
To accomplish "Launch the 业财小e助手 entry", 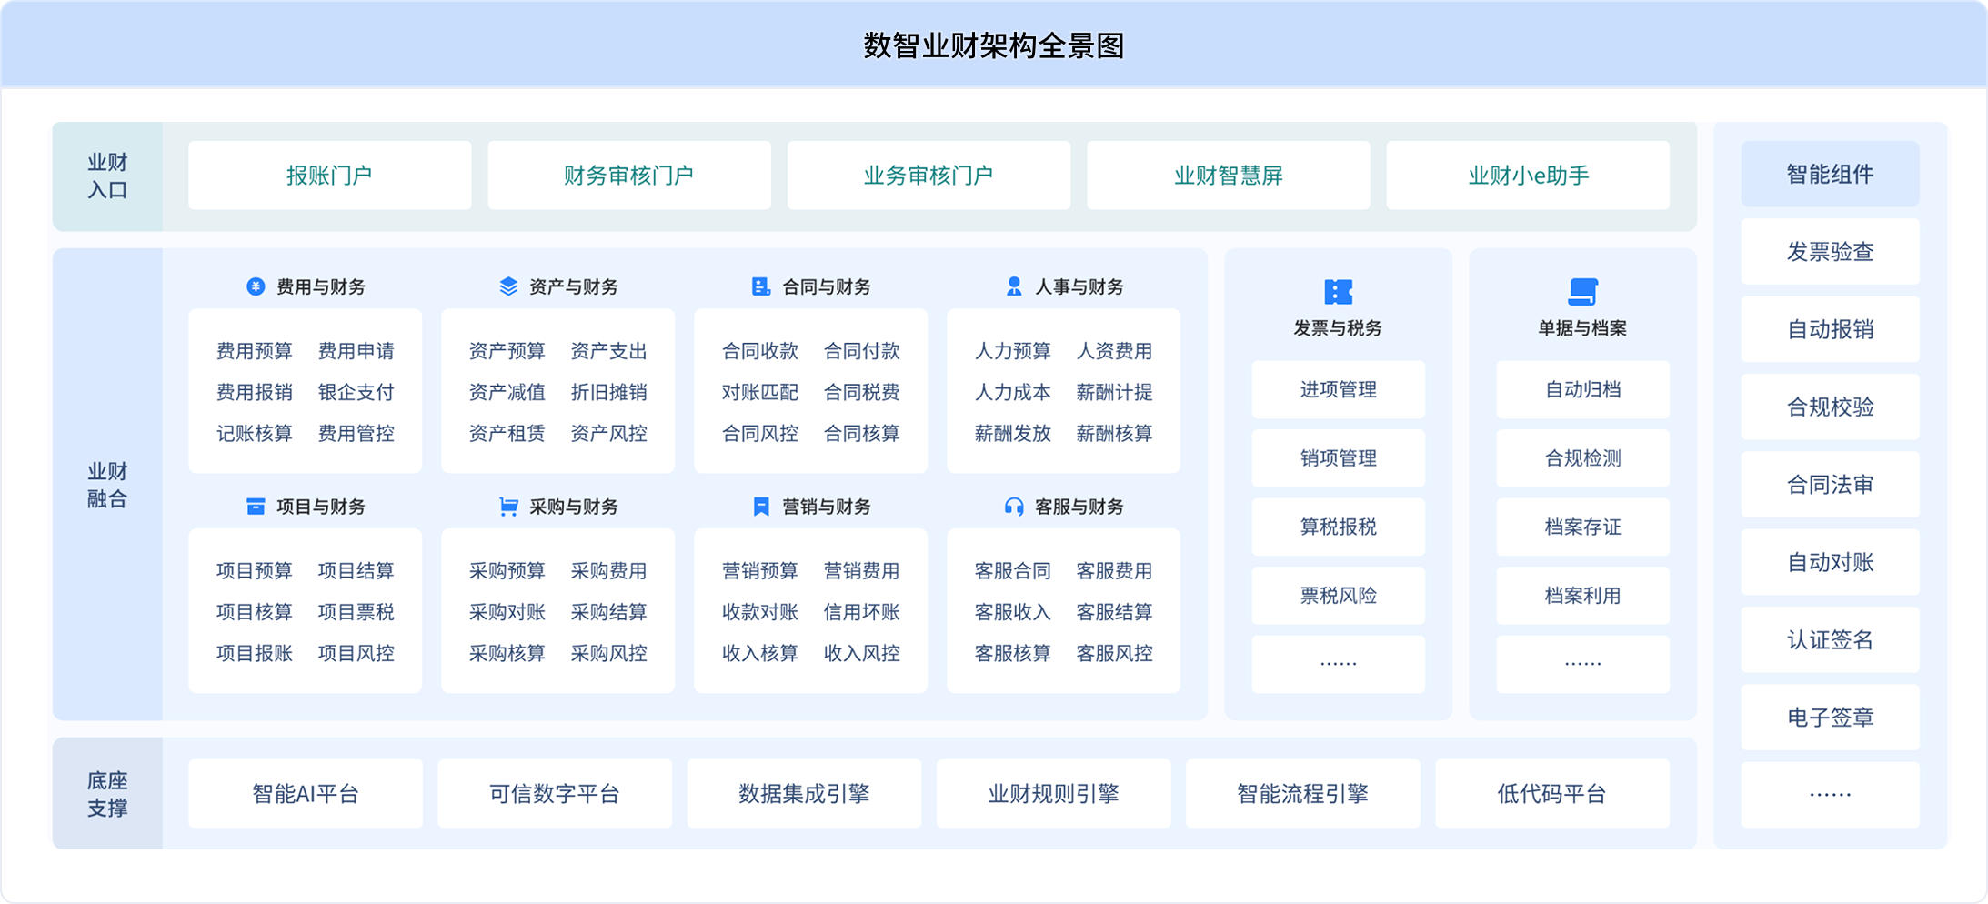I will tap(1528, 176).
